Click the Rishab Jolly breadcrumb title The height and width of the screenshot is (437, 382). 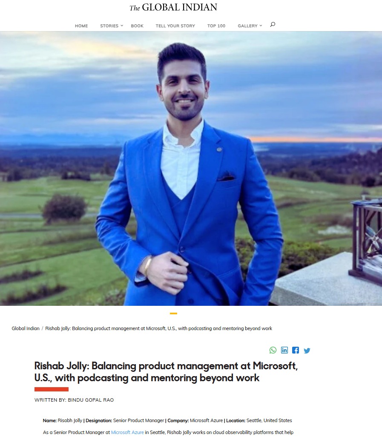pyautogui.click(x=158, y=328)
